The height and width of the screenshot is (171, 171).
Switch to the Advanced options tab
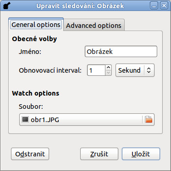94,25
